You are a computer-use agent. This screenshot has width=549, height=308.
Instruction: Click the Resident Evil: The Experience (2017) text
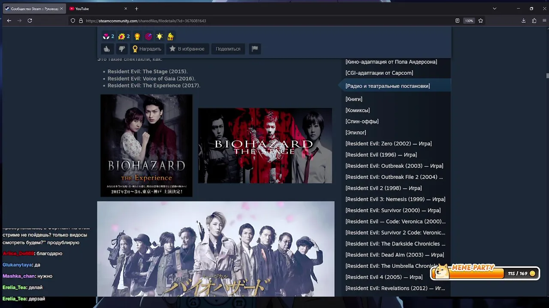pos(154,85)
